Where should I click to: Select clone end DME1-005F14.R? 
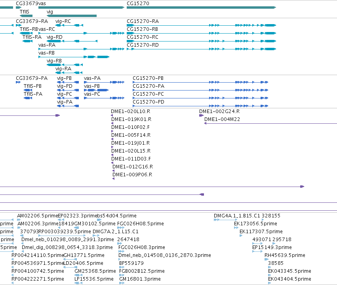click(131, 135)
